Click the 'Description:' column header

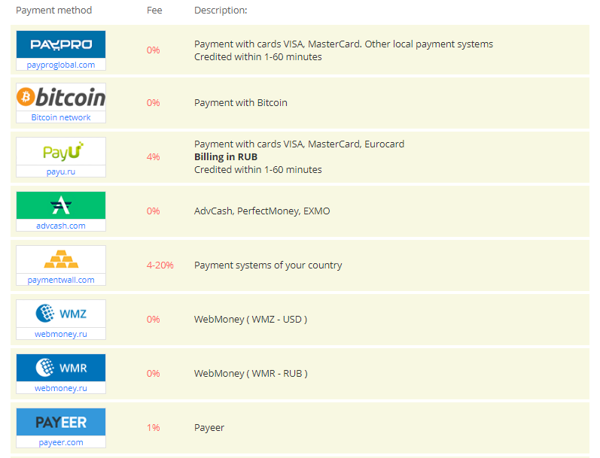tap(221, 11)
